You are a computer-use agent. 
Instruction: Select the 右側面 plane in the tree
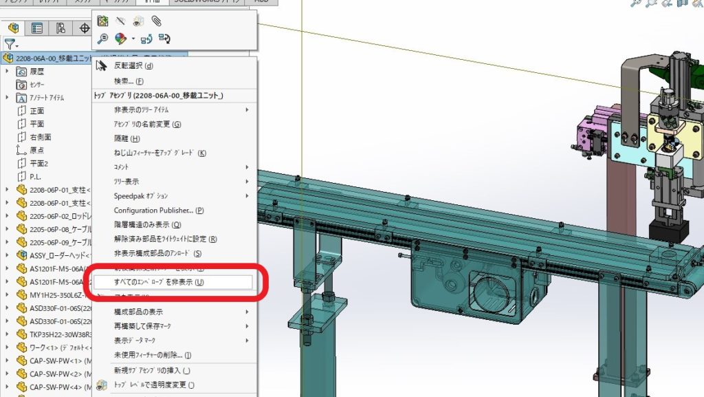41,137
